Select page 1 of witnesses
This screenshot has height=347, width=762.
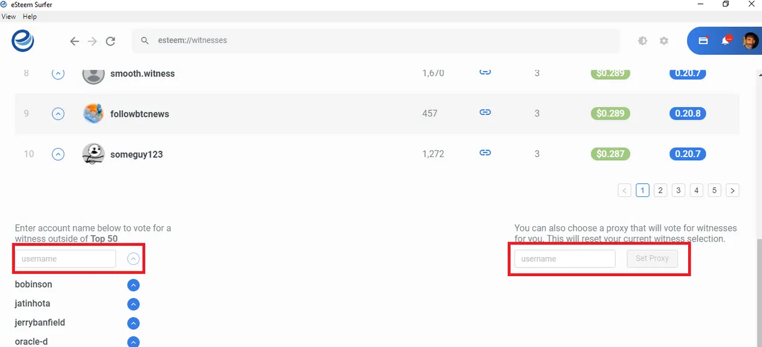pos(642,190)
